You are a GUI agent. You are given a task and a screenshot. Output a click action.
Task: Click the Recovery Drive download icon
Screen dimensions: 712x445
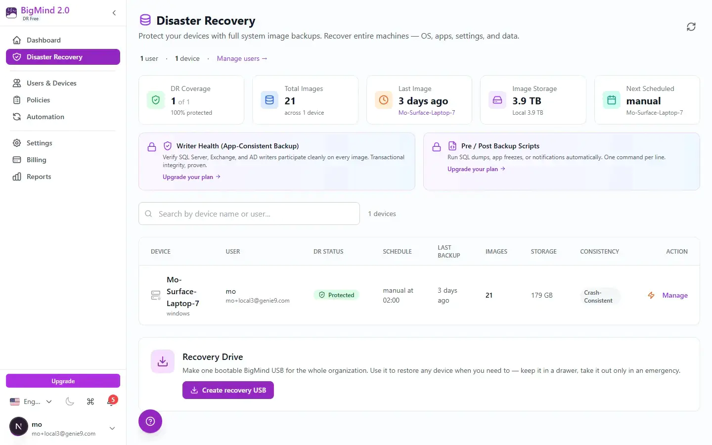click(x=163, y=361)
